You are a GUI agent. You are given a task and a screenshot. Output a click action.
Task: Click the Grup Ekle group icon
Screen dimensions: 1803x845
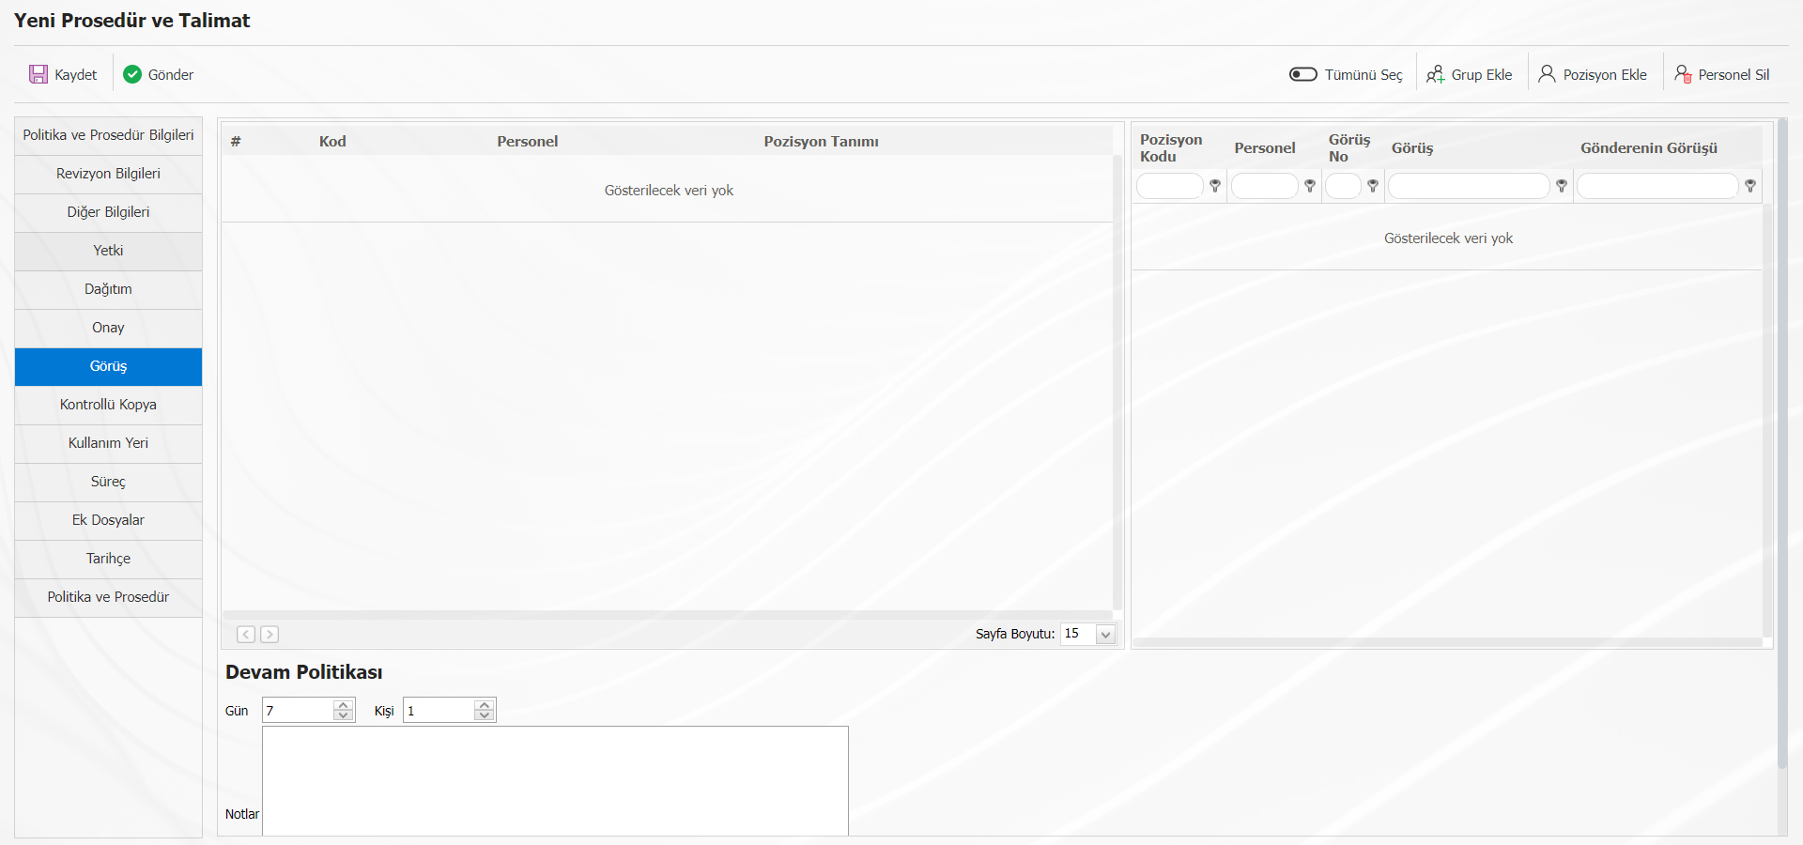[x=1436, y=74]
